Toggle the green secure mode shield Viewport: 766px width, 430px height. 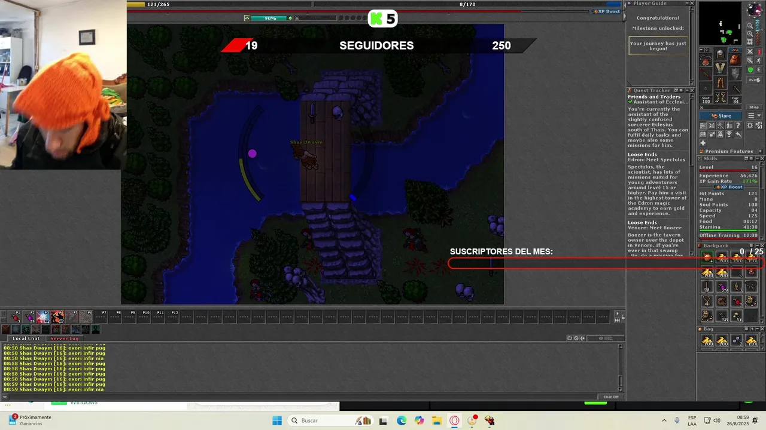click(x=750, y=69)
